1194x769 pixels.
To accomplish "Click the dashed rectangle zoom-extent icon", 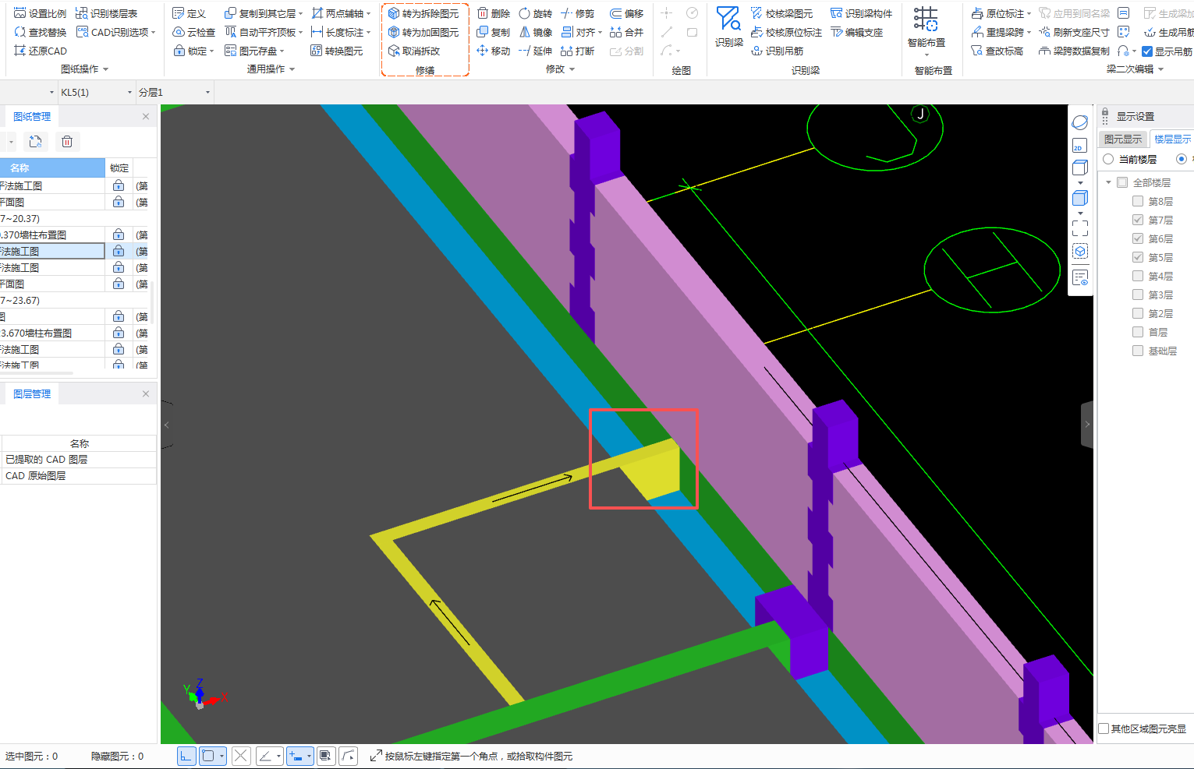I will (x=1080, y=228).
